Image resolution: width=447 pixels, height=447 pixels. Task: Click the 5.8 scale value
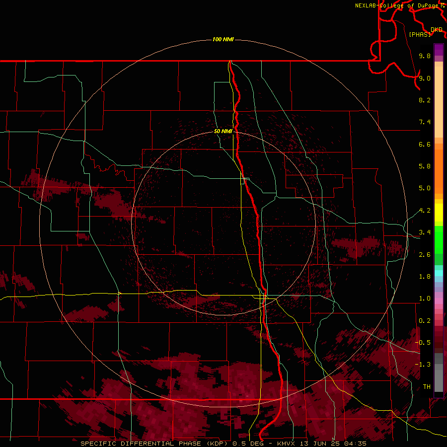tap(425, 166)
